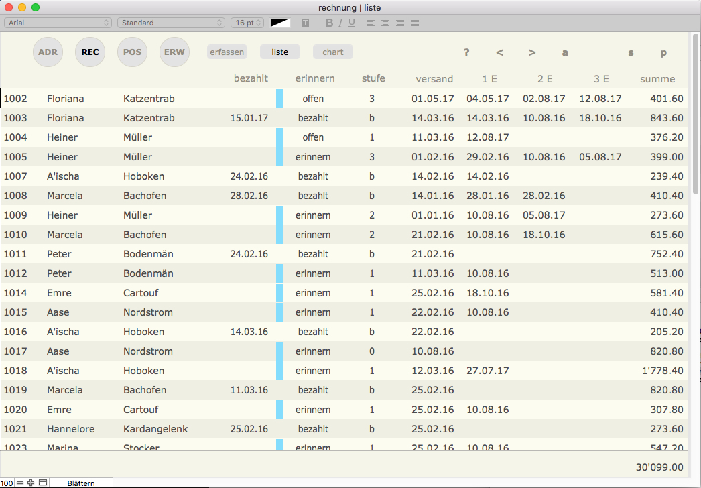Open the Blättern mode menu
The width and height of the screenshot is (701, 488).
81,483
